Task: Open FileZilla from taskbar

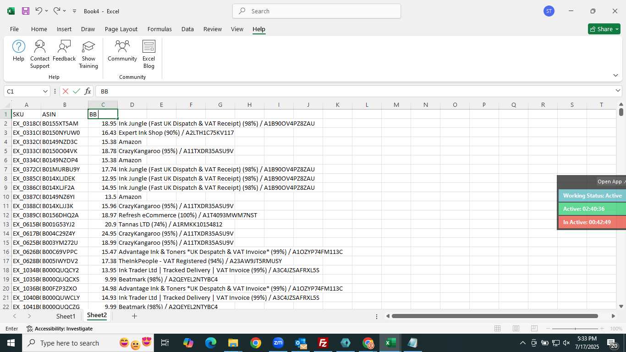Action: pyautogui.click(x=323, y=343)
